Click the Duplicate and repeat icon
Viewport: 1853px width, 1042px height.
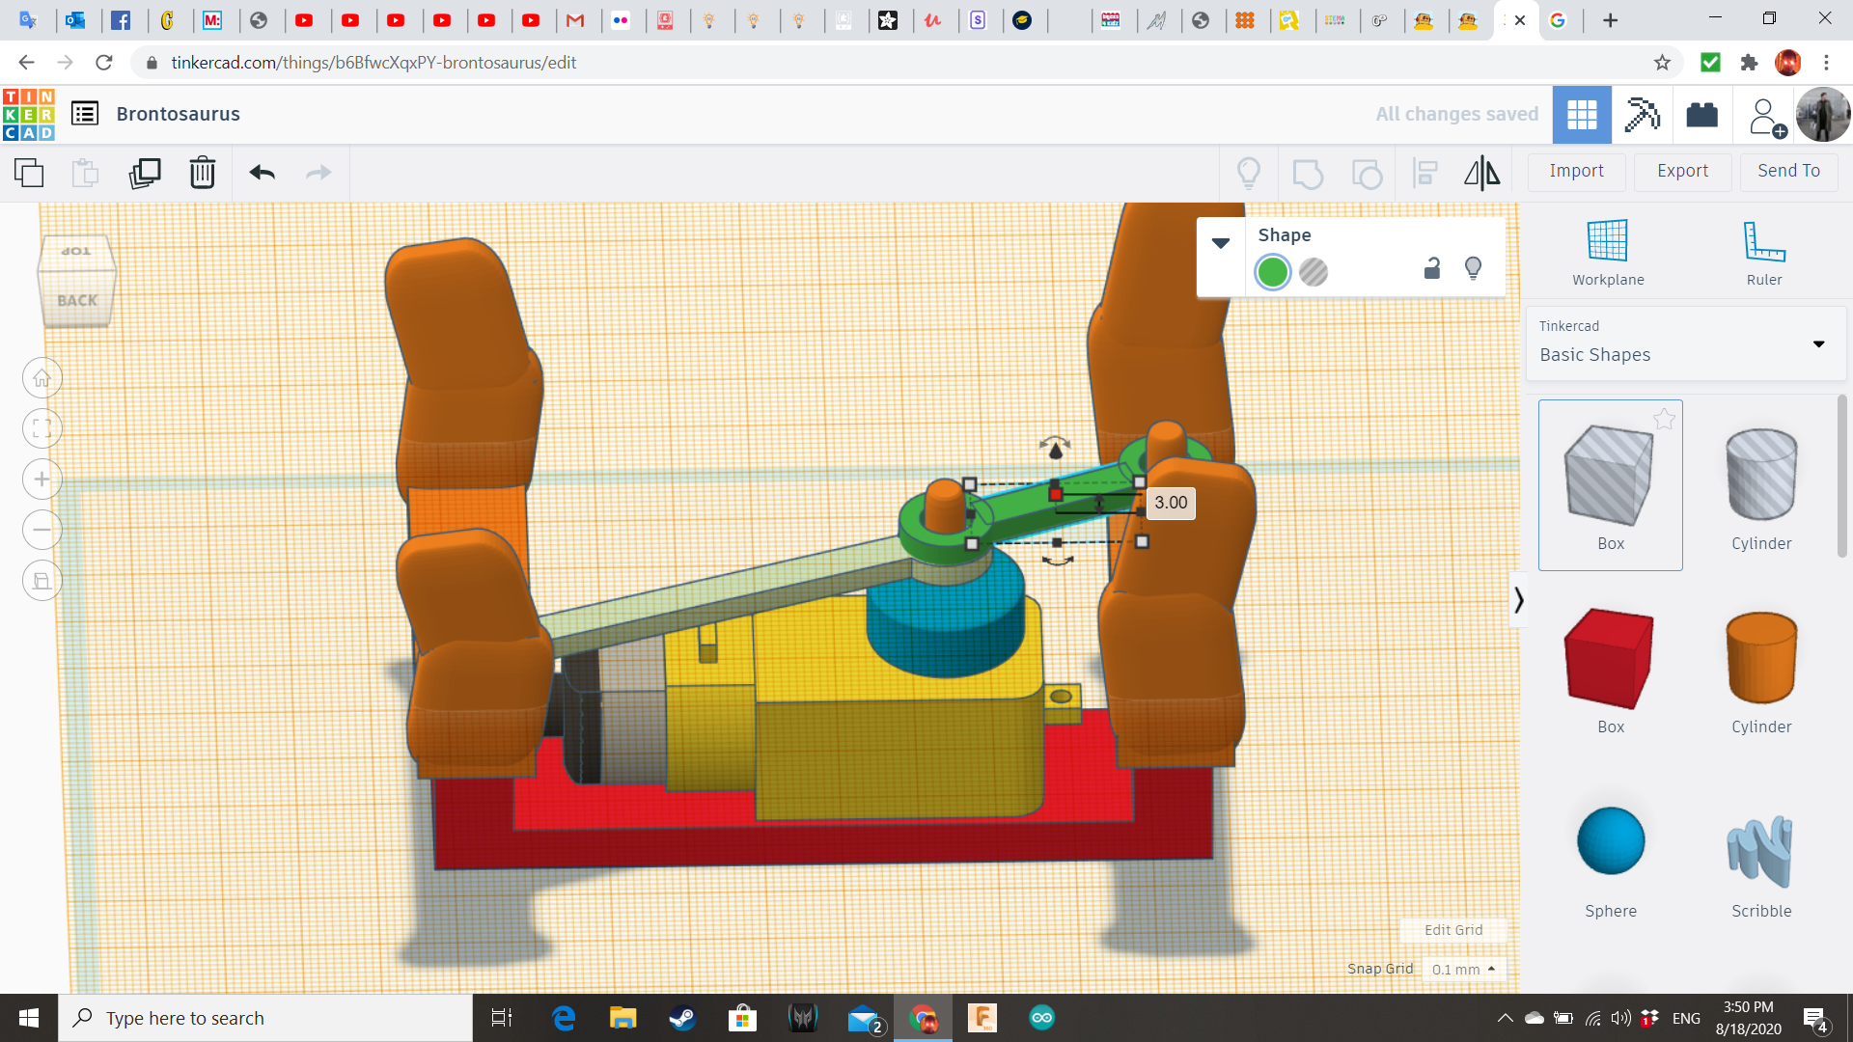145,173
